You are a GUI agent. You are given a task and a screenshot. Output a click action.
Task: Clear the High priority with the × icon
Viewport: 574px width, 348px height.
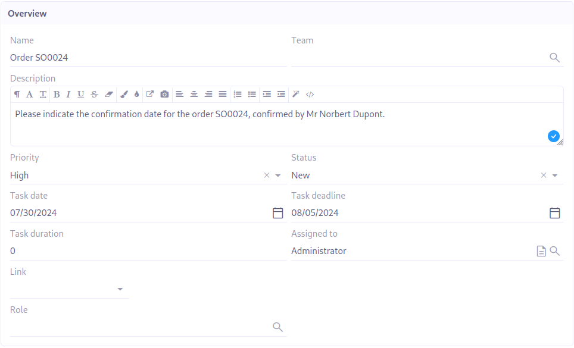pyautogui.click(x=266, y=175)
